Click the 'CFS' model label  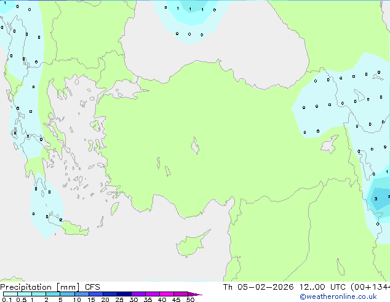tap(92, 287)
